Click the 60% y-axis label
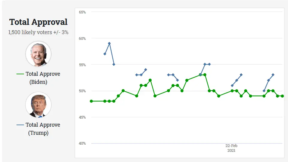 (x=82, y=38)
